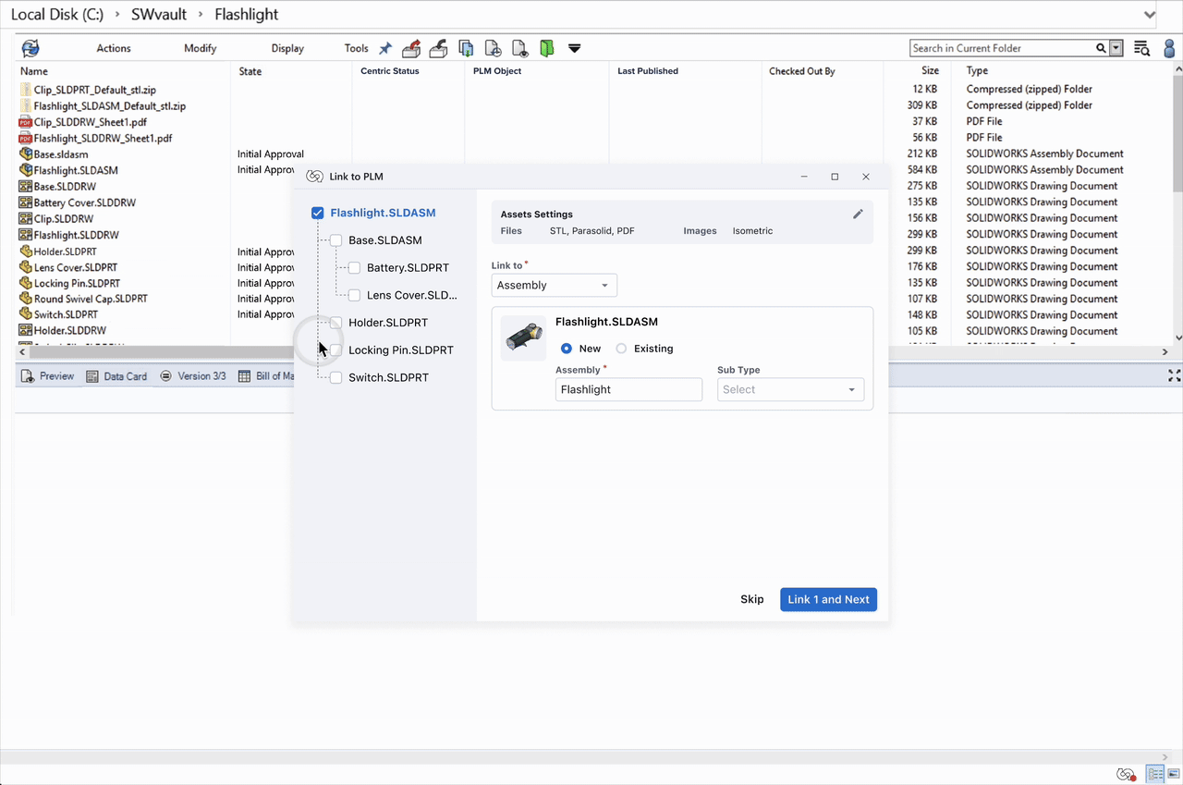
Task: Click the Skip button
Action: tap(752, 599)
